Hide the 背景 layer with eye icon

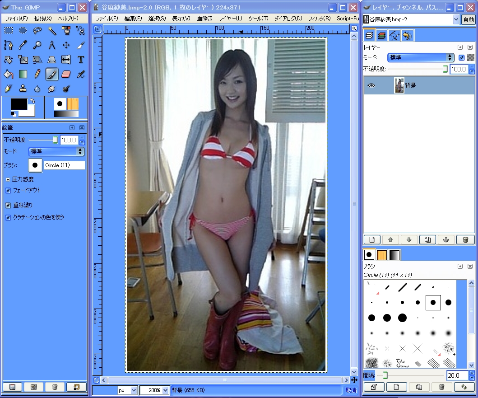(x=371, y=85)
